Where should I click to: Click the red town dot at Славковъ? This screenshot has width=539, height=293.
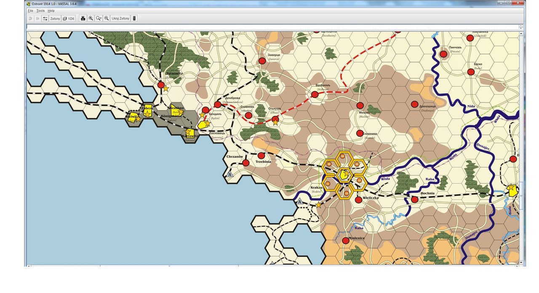(x=248, y=115)
